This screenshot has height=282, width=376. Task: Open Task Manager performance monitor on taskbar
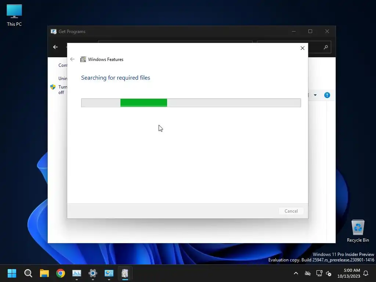(x=77, y=273)
